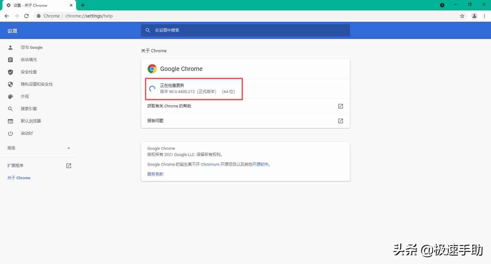This screenshot has width=491, height=264.
Task: Restore down the Chrome window
Action: coord(470,5)
